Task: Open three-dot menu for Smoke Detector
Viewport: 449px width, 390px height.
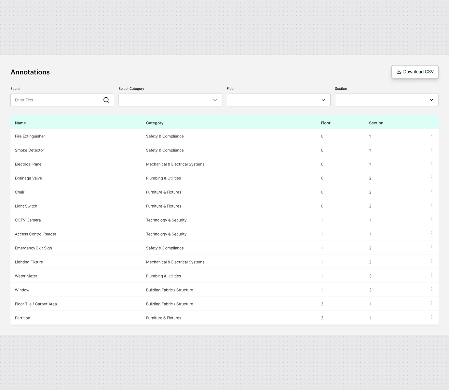Action: coord(431,149)
